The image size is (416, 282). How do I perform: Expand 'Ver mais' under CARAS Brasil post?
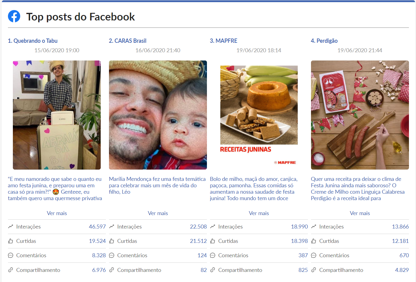coord(158,213)
